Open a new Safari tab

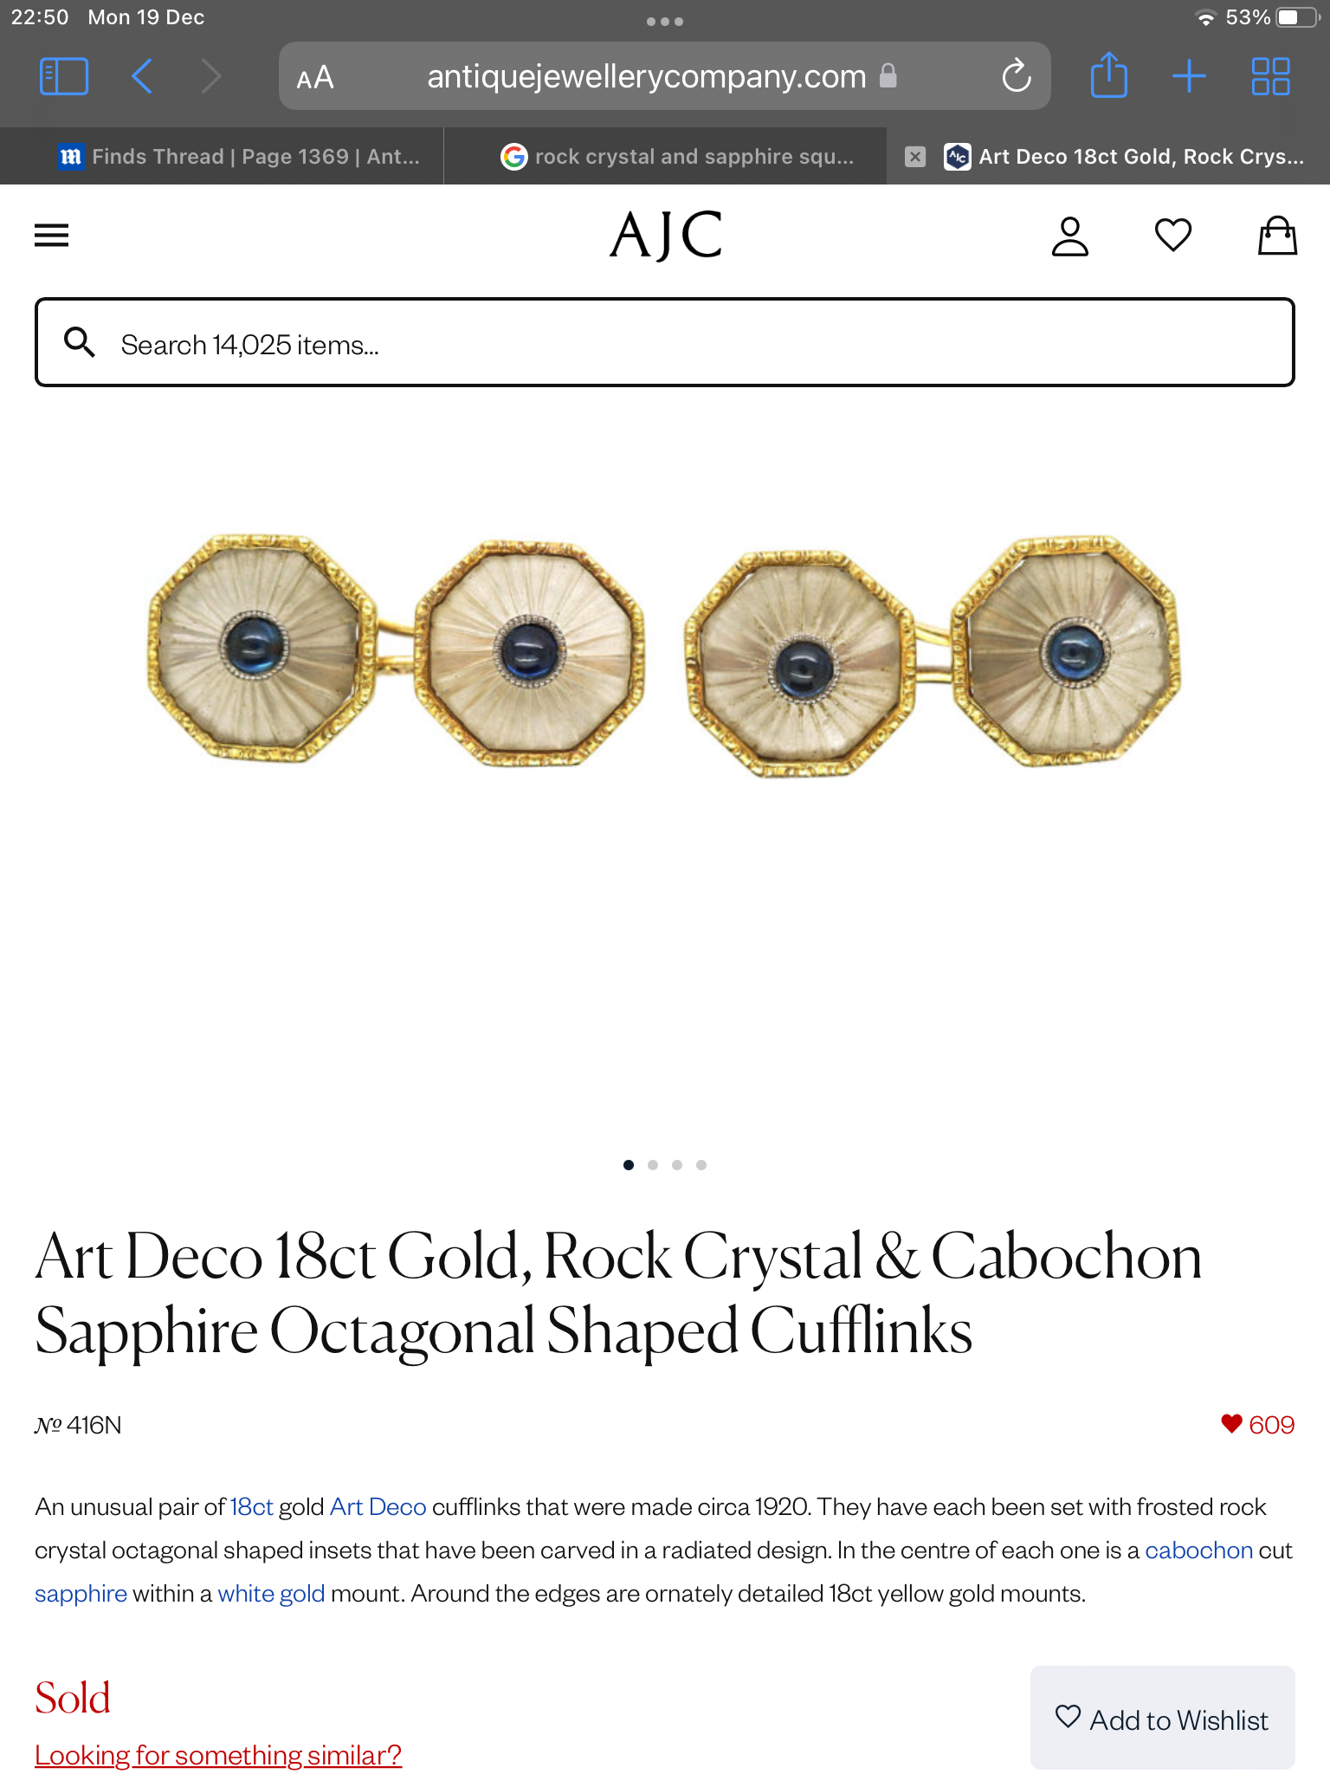click(1189, 76)
